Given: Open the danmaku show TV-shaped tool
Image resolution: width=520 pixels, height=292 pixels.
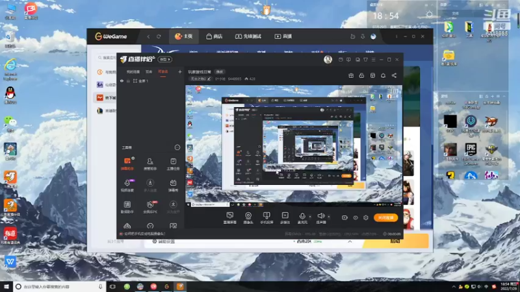Looking at the screenshot, I should [x=173, y=185].
